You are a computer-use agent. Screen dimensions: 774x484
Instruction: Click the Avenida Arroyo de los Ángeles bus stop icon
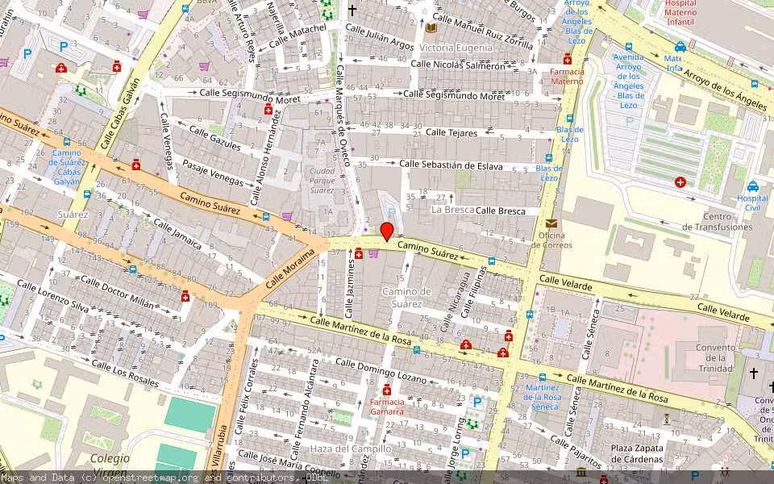(628, 47)
